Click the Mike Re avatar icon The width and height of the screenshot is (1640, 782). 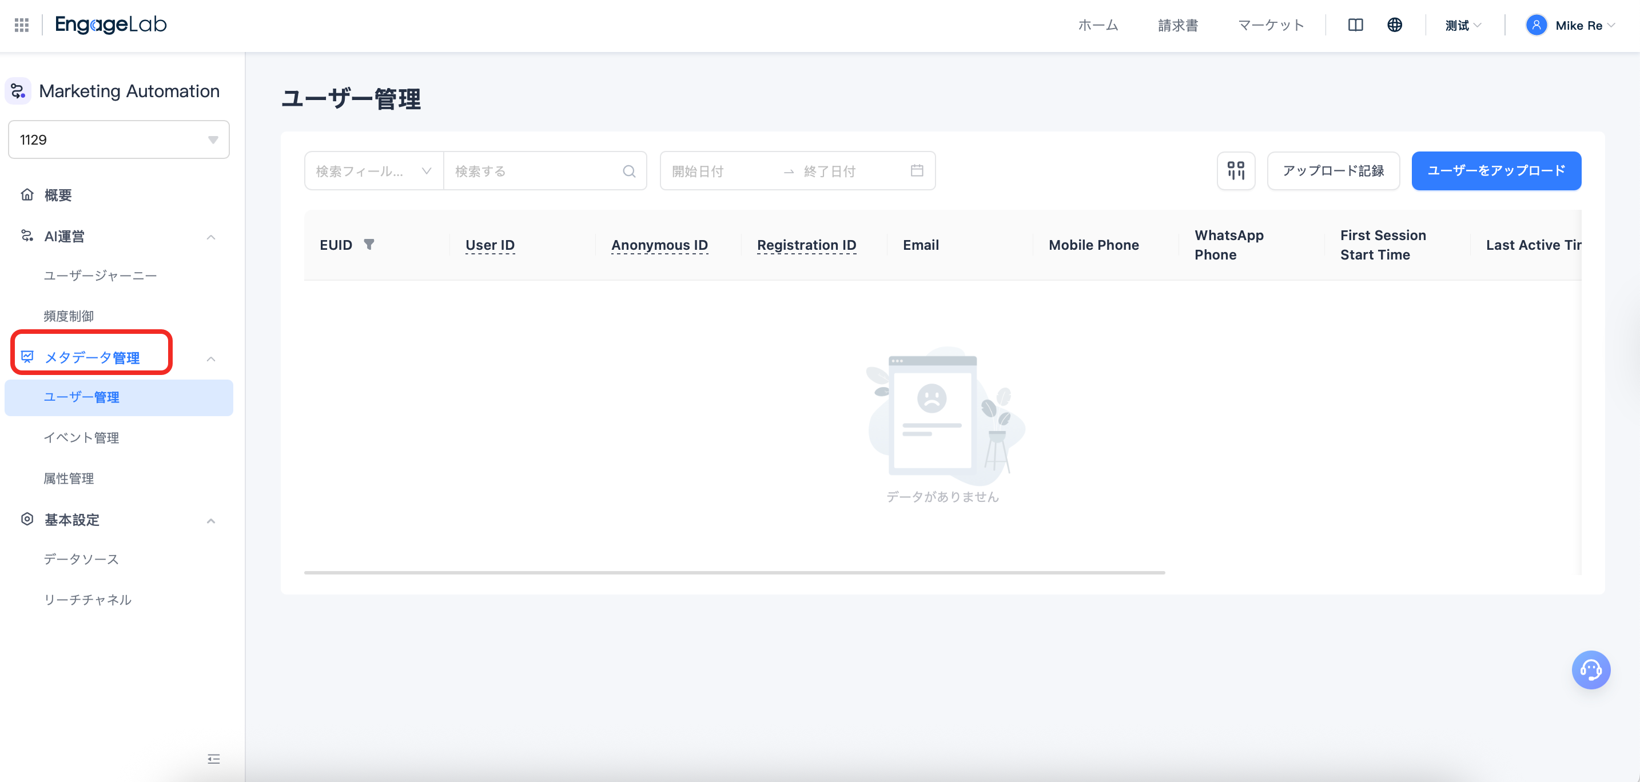pyautogui.click(x=1536, y=25)
